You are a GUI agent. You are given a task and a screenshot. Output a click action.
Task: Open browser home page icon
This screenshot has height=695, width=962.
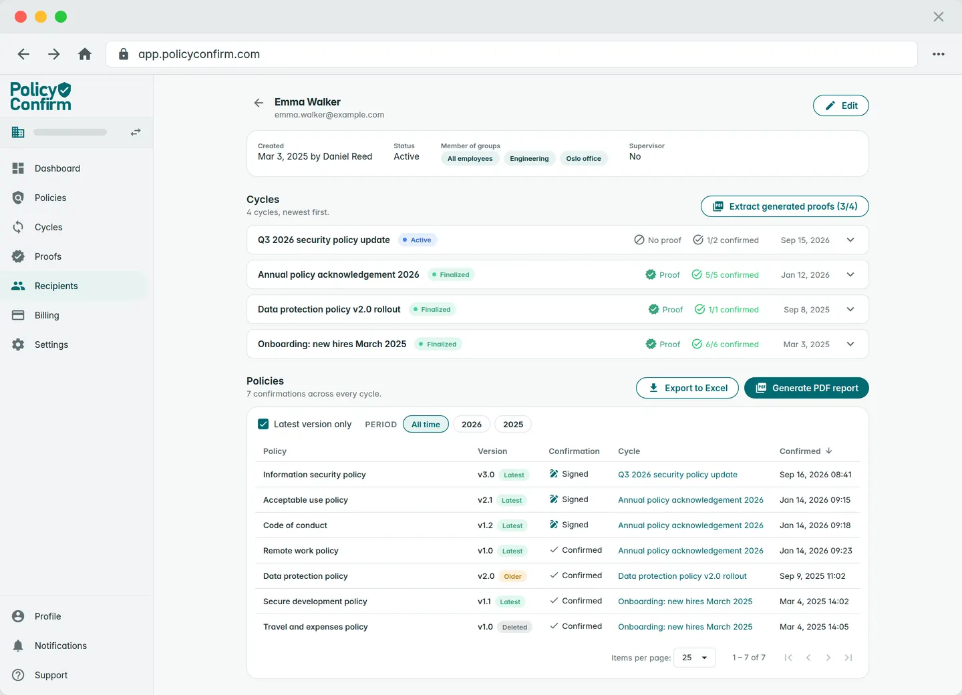tap(85, 54)
